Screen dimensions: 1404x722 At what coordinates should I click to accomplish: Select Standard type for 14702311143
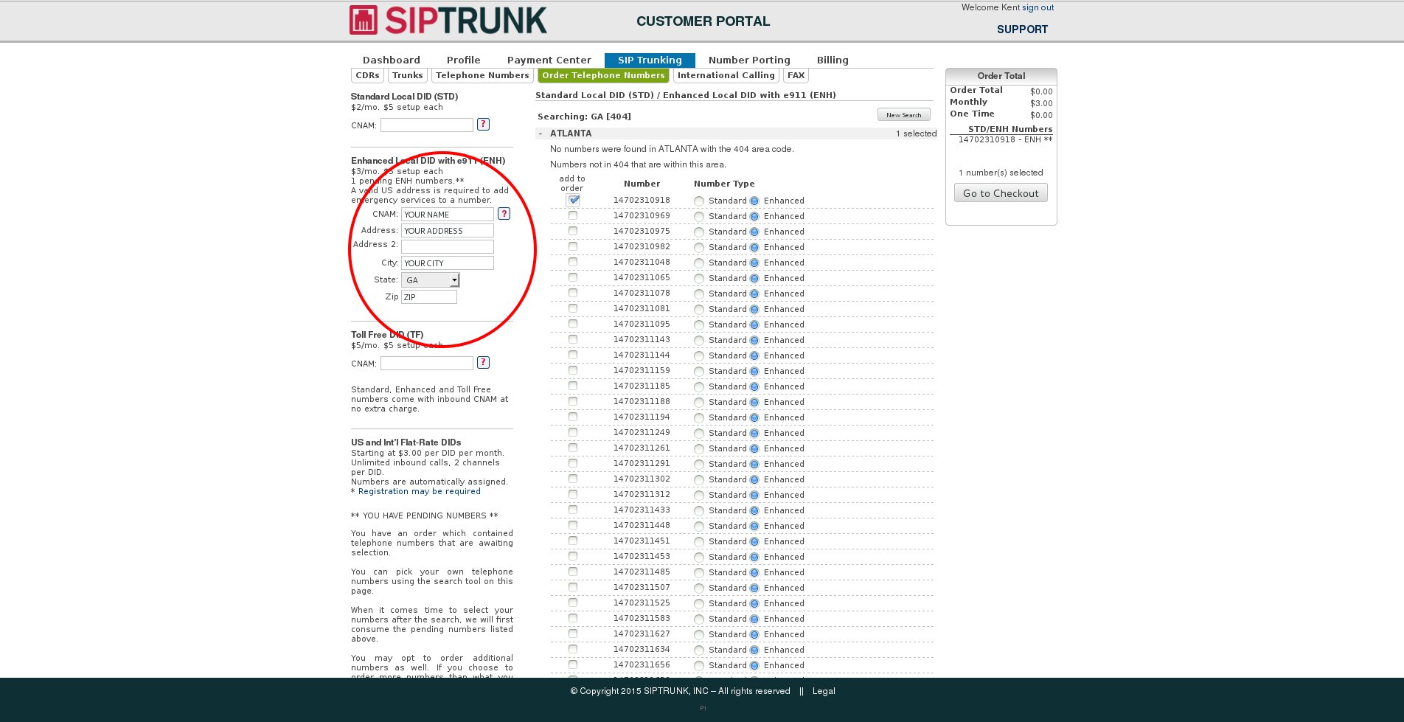click(699, 341)
